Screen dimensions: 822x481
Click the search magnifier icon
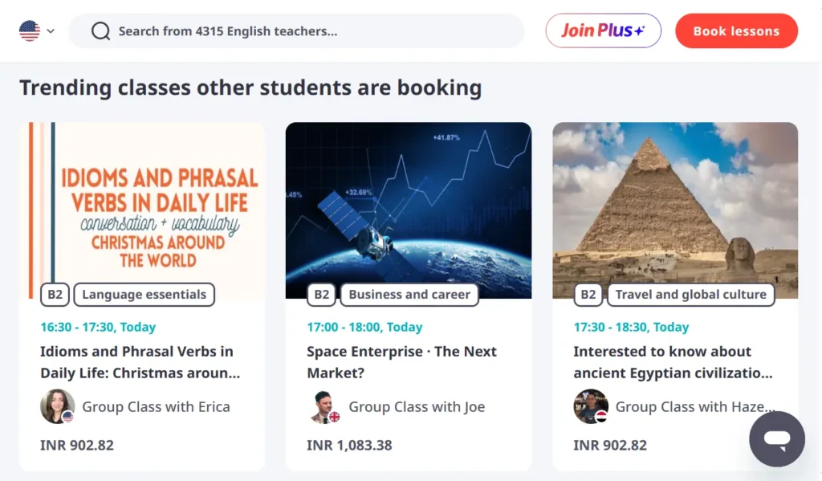tap(100, 31)
